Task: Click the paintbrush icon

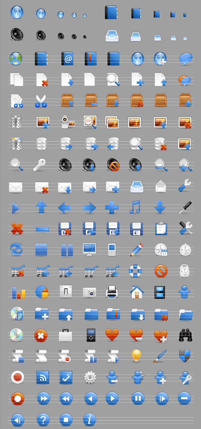Action: click(160, 356)
